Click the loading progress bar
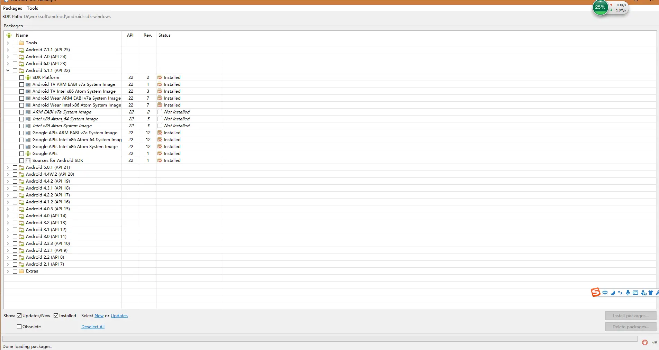The height and width of the screenshot is (350, 659). [x=320, y=339]
